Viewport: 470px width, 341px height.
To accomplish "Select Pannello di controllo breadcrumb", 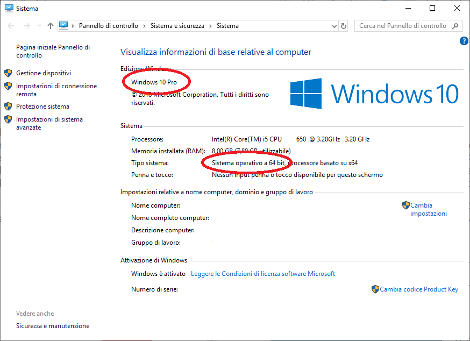I will tap(109, 26).
